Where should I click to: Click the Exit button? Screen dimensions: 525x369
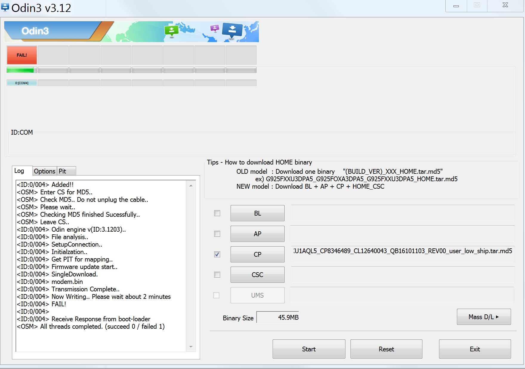(475, 349)
